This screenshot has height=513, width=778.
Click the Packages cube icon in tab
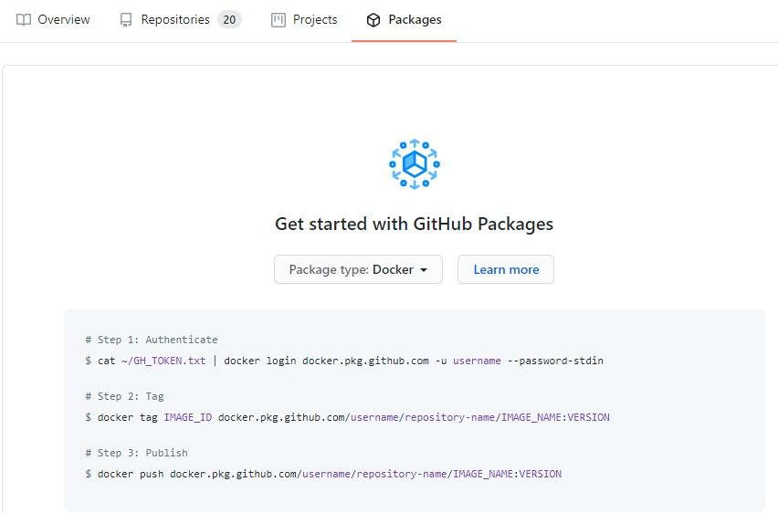tap(373, 20)
